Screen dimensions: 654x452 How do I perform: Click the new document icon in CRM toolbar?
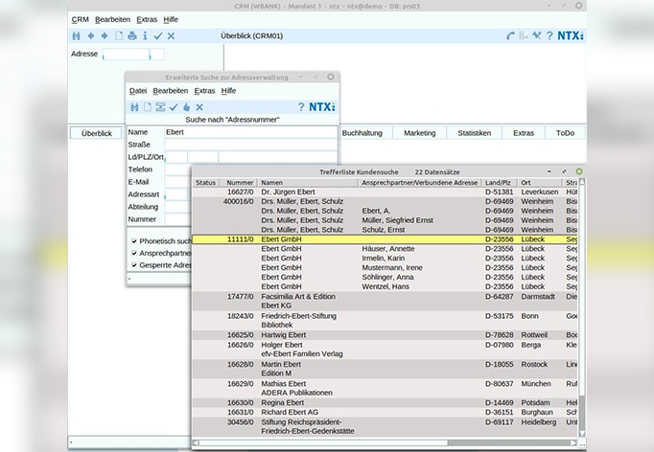[x=119, y=35]
